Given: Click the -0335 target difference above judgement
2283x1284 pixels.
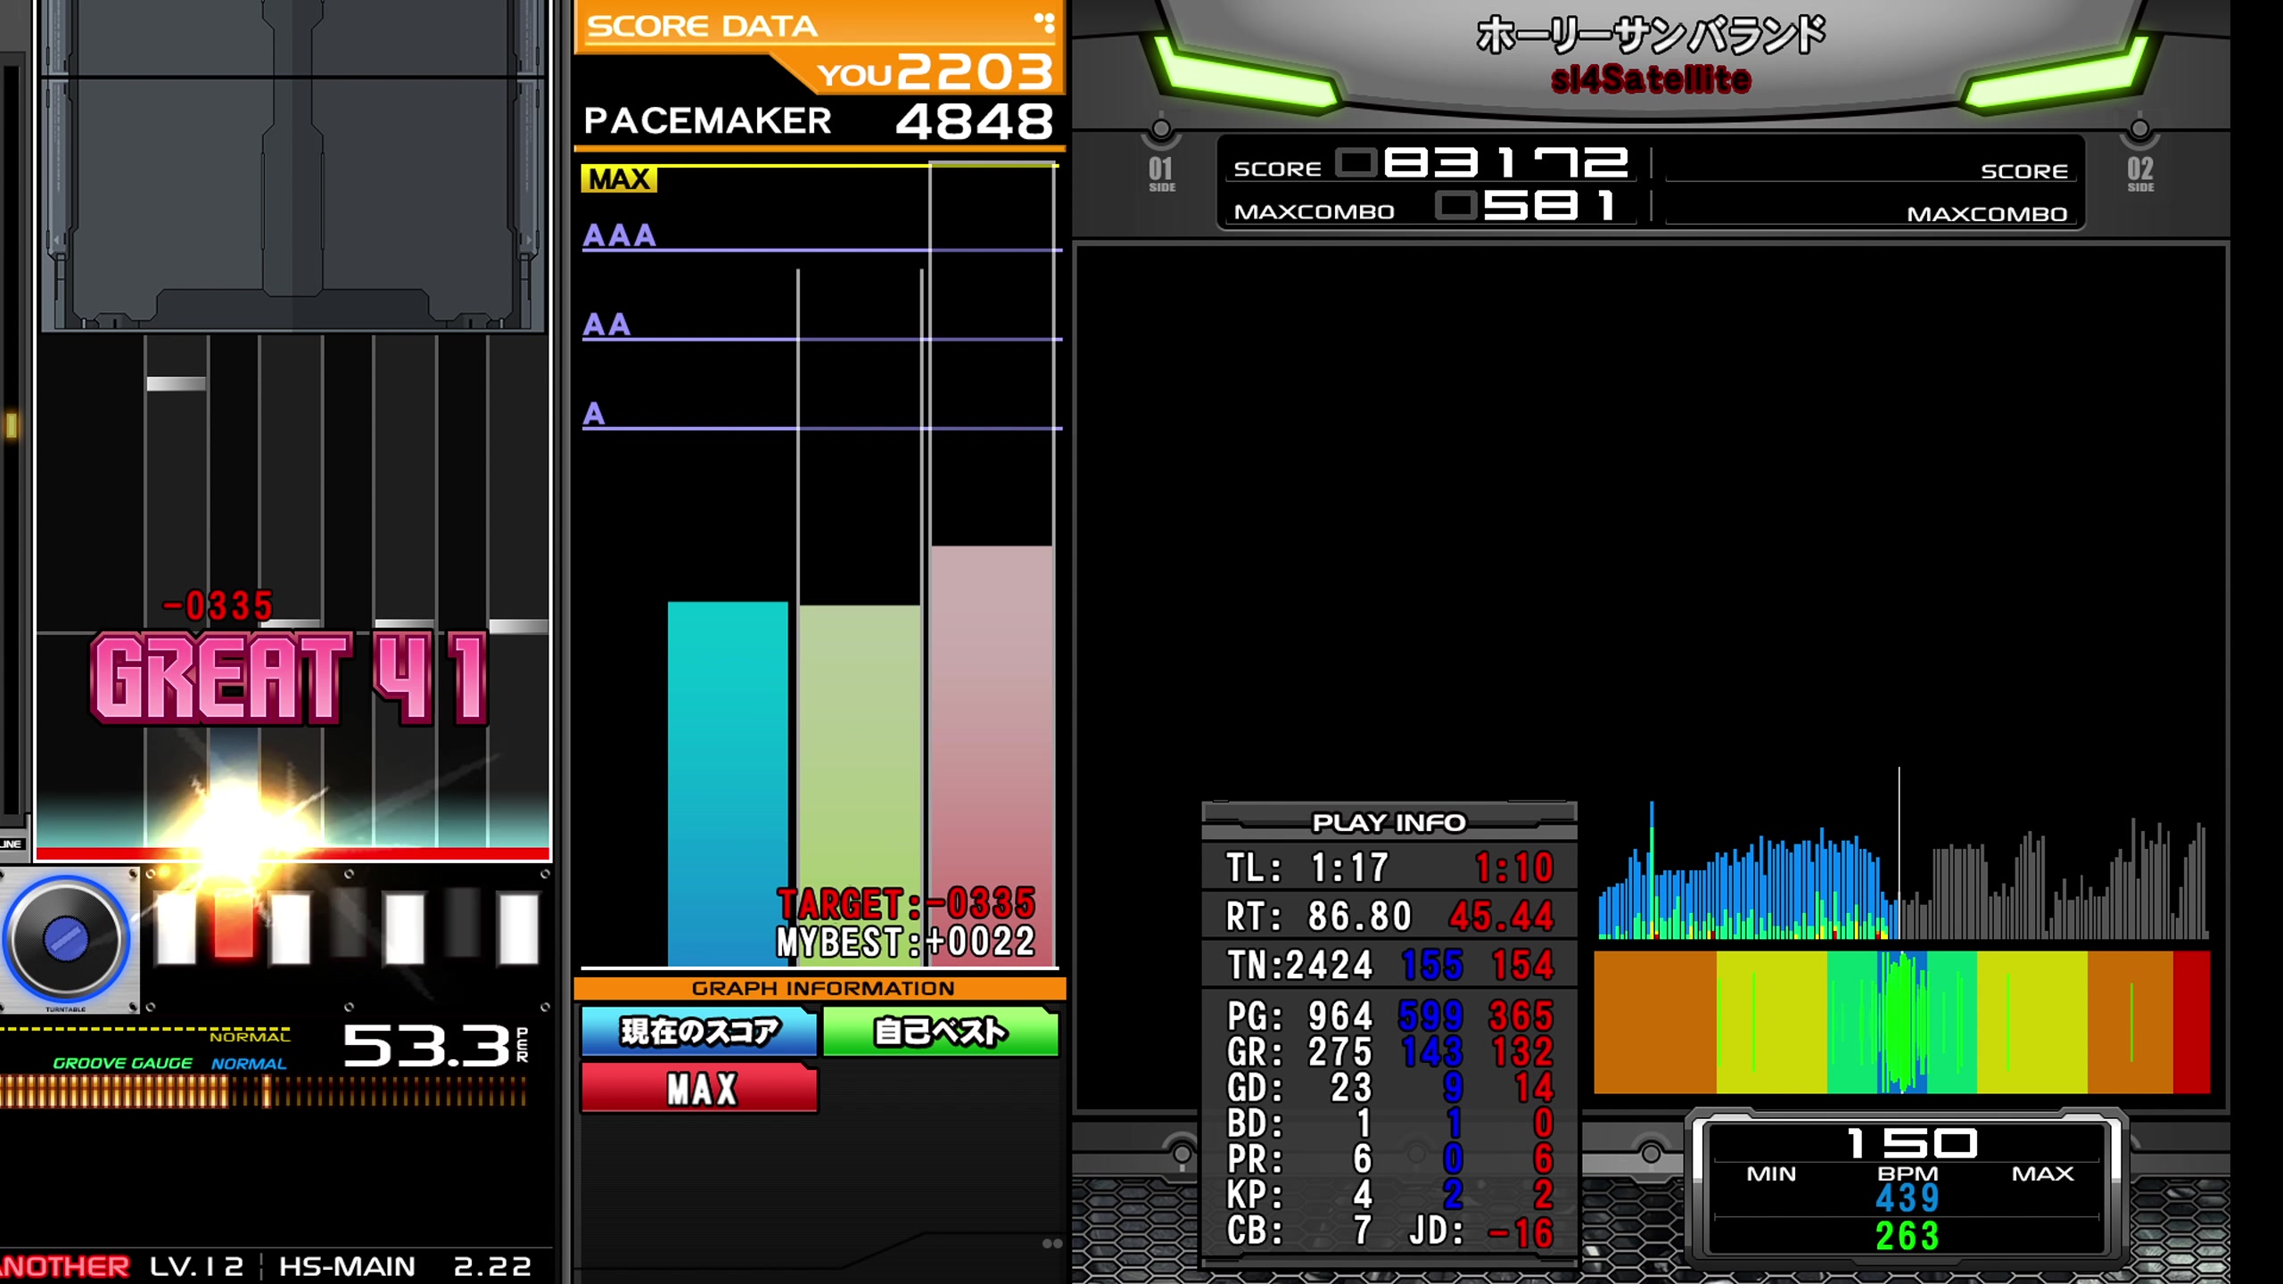Looking at the screenshot, I should click(218, 606).
